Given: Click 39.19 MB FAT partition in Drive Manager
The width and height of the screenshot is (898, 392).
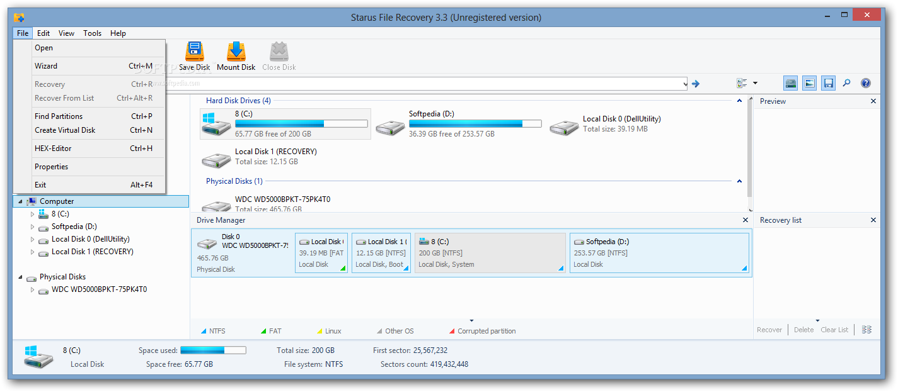Looking at the screenshot, I should pyautogui.click(x=321, y=253).
